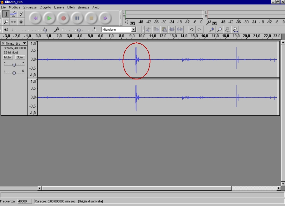Fit entire project in window
The width and height of the screenshot is (285, 206).
235,29
